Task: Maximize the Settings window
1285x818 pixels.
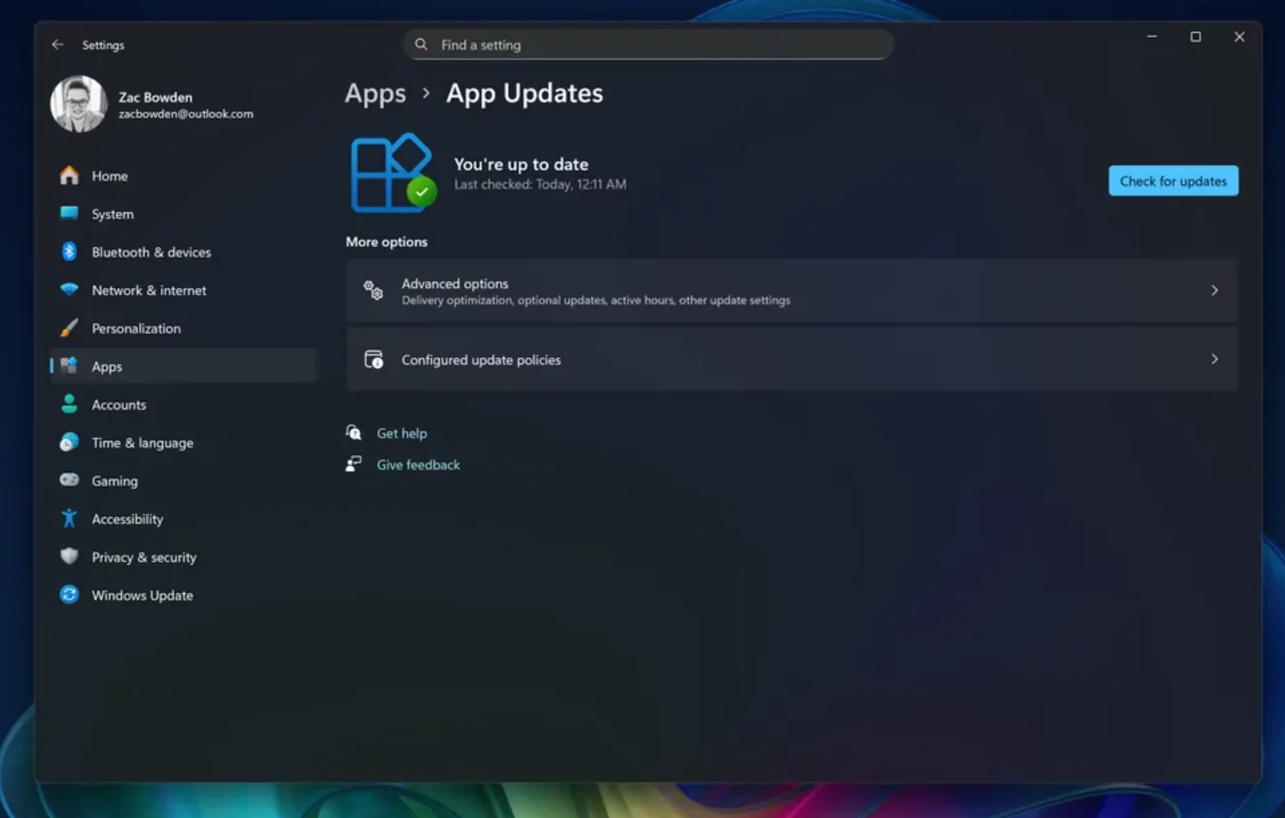Action: click(x=1195, y=37)
